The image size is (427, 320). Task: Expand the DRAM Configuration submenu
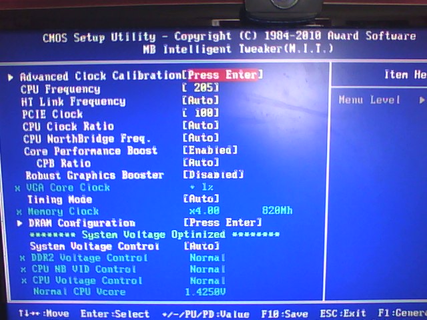click(222, 223)
